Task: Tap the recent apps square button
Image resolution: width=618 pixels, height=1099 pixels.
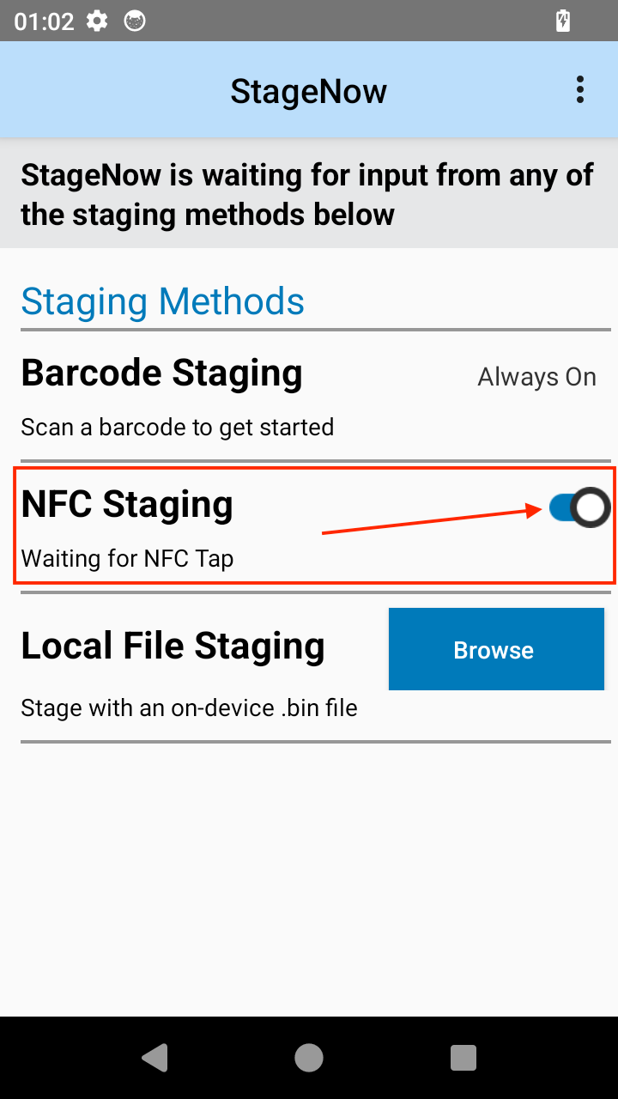Action: (463, 1058)
